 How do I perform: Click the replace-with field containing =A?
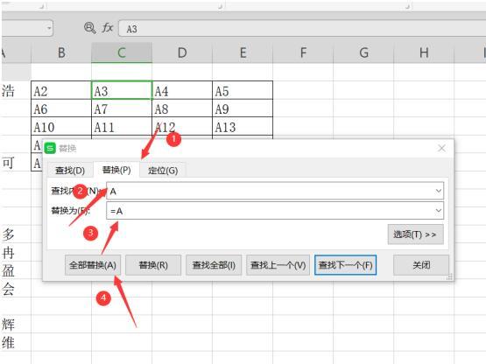click(275, 211)
